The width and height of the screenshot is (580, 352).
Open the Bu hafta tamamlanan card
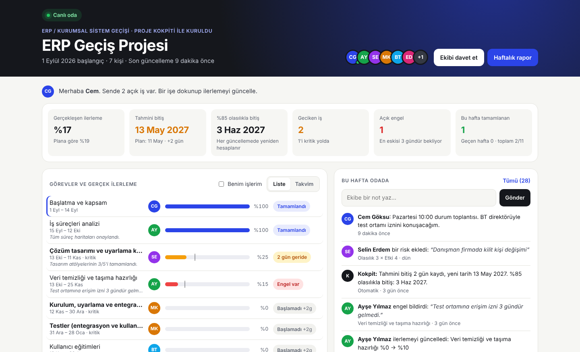(494, 133)
